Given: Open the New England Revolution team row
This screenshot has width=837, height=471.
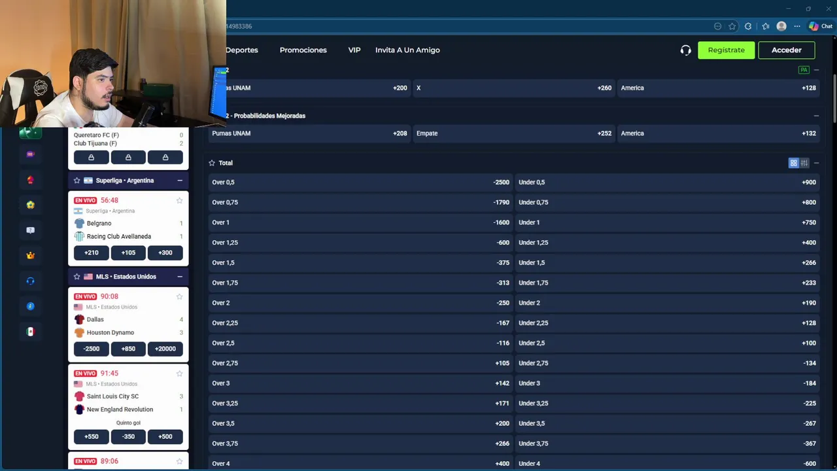Looking at the screenshot, I should [x=128, y=410].
